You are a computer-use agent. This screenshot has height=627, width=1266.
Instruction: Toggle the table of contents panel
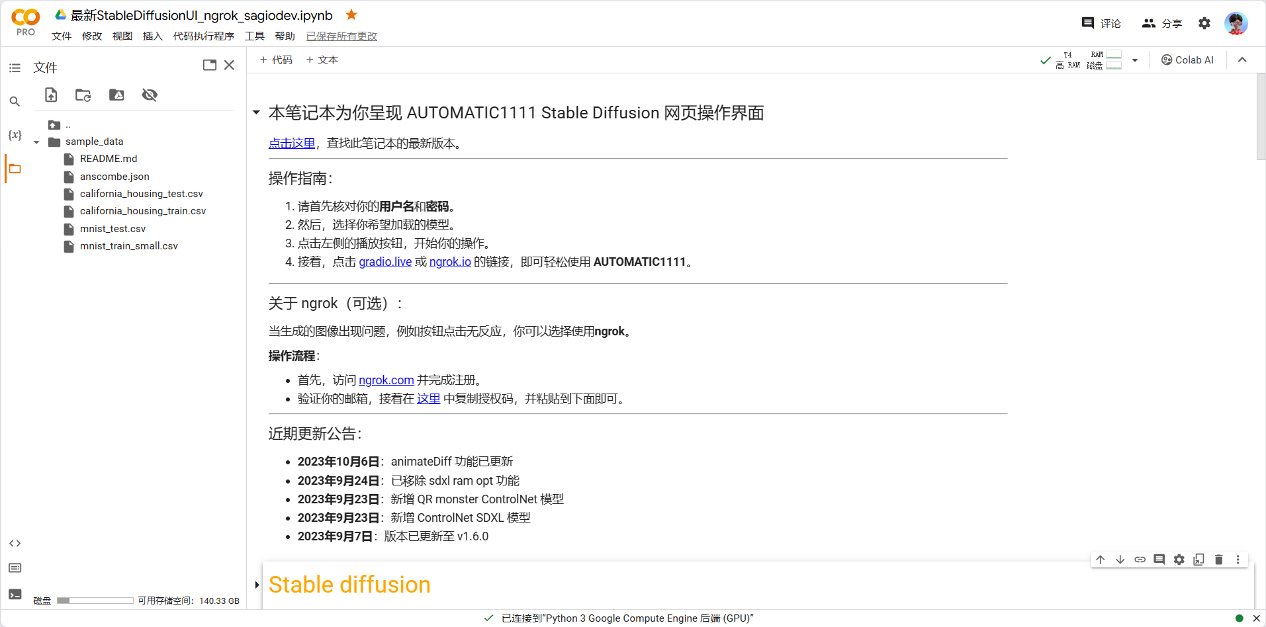[14, 67]
